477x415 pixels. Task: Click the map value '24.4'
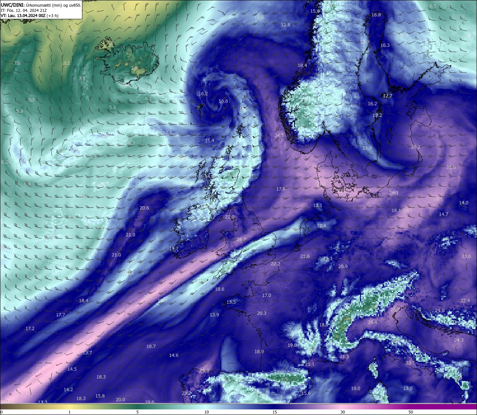coord(372,322)
